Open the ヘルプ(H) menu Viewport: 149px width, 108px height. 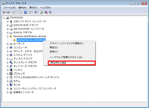tap(45, 8)
